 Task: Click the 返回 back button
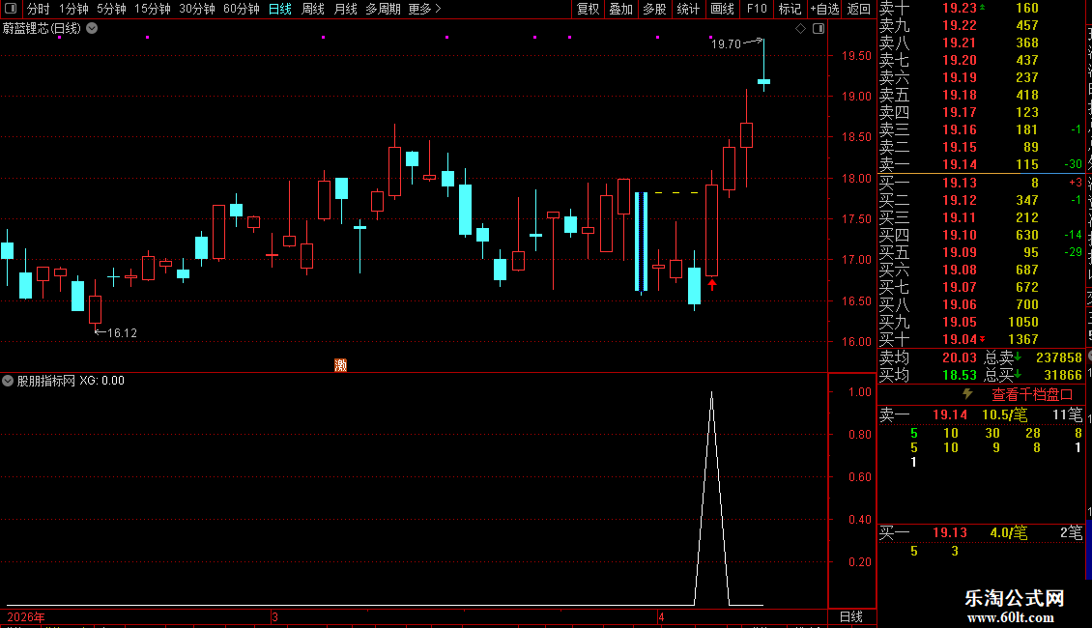click(859, 9)
